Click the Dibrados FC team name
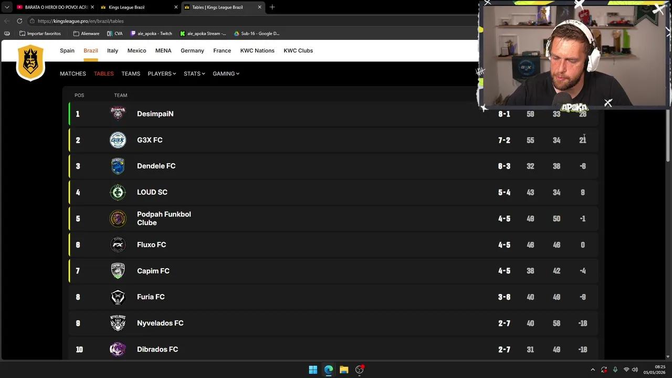 pos(157,349)
